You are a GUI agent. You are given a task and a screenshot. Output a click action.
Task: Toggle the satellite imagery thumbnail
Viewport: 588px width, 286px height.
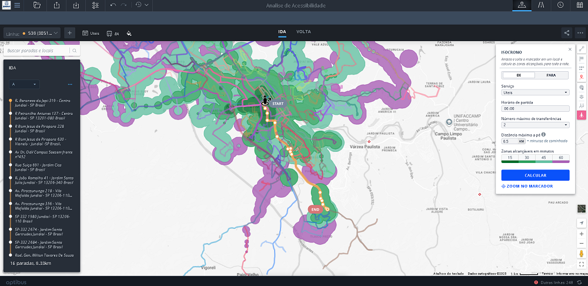pos(582,209)
